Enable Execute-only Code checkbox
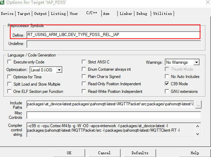 pyautogui.click(x=9, y=62)
